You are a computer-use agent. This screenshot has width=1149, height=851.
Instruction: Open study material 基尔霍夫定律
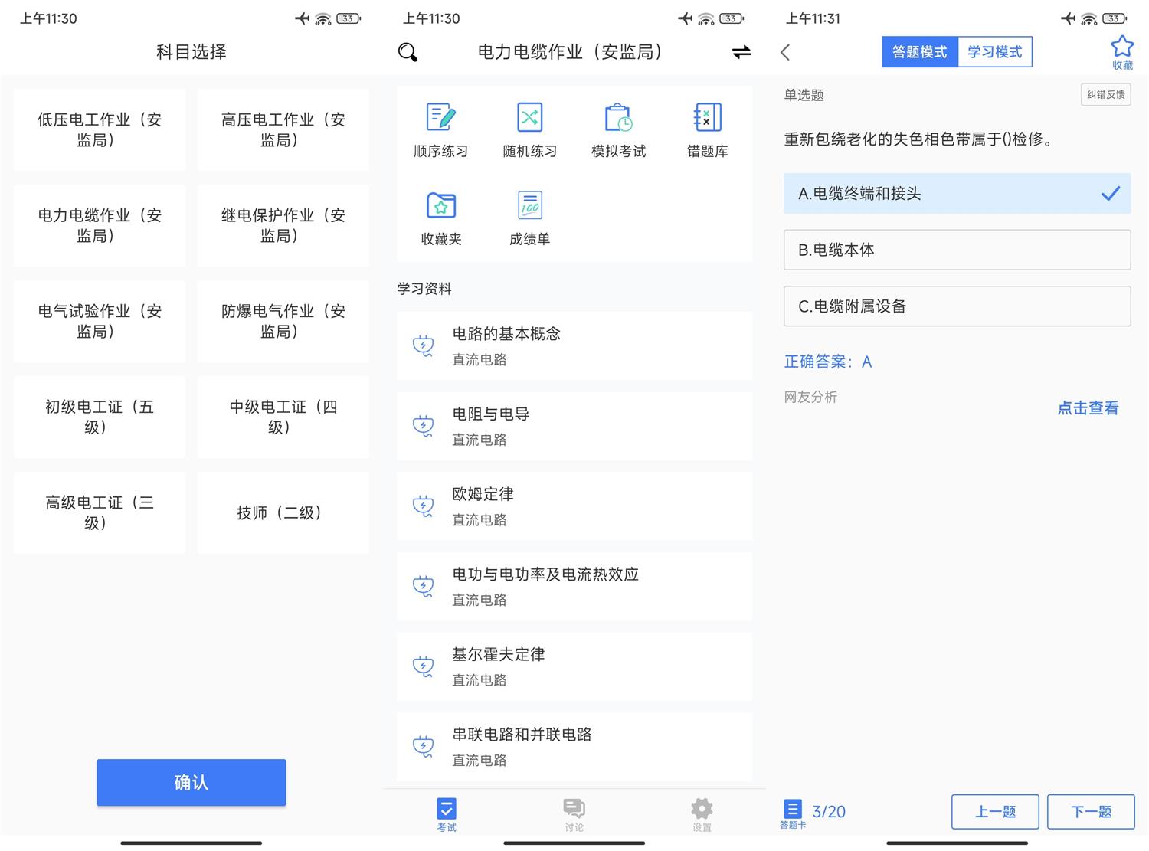click(x=574, y=665)
